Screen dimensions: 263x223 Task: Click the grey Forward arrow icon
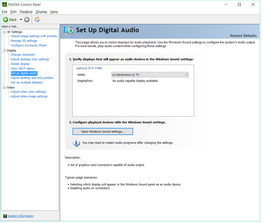tap(27, 20)
